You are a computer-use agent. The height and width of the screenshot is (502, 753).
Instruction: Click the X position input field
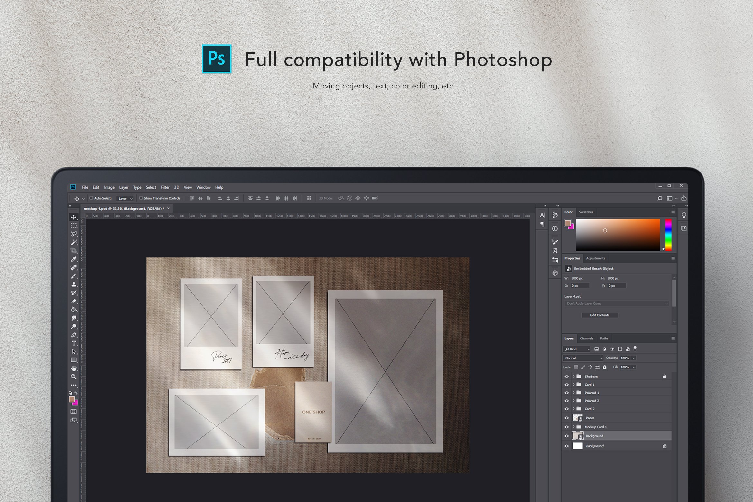click(x=580, y=286)
